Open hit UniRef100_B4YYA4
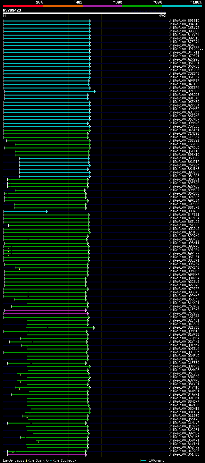The image size is (205, 463). [x=184, y=35]
